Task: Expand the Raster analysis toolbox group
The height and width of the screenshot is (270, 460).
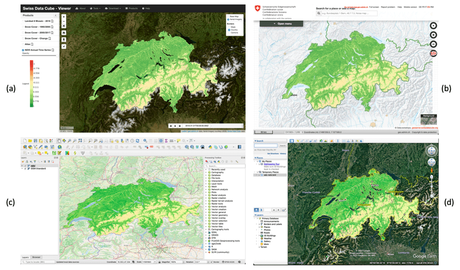Action: coord(206,195)
